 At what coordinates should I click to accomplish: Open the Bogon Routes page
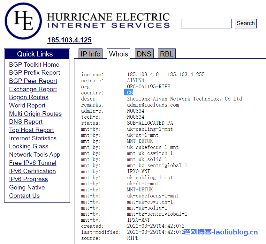[29, 97]
